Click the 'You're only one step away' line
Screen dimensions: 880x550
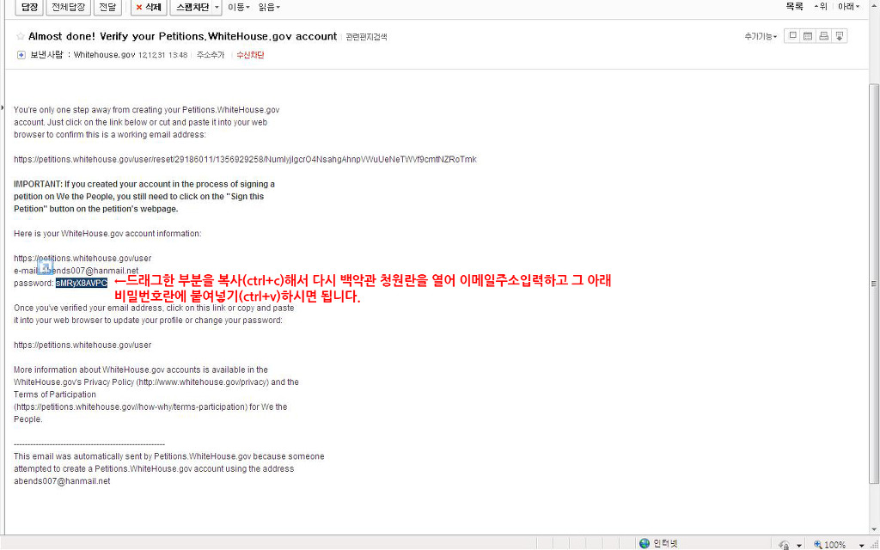(x=146, y=110)
